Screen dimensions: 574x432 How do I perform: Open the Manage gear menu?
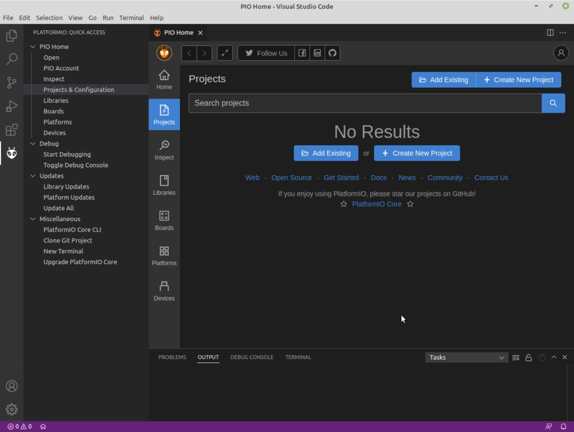tap(12, 410)
